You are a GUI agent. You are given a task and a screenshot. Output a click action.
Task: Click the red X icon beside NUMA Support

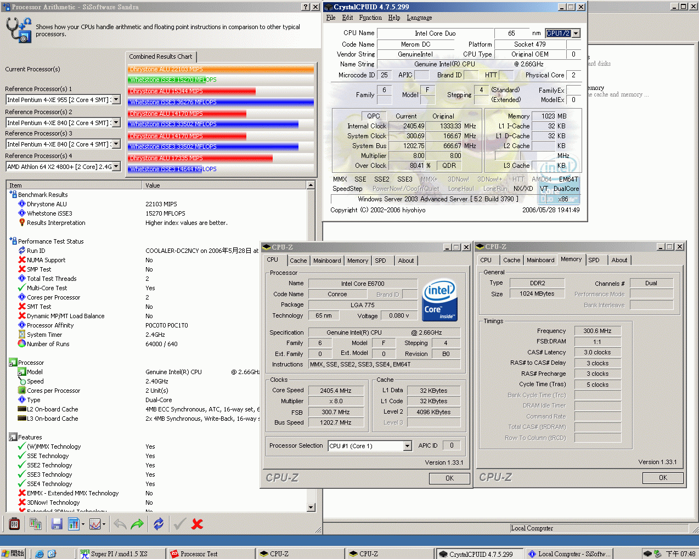22,259
